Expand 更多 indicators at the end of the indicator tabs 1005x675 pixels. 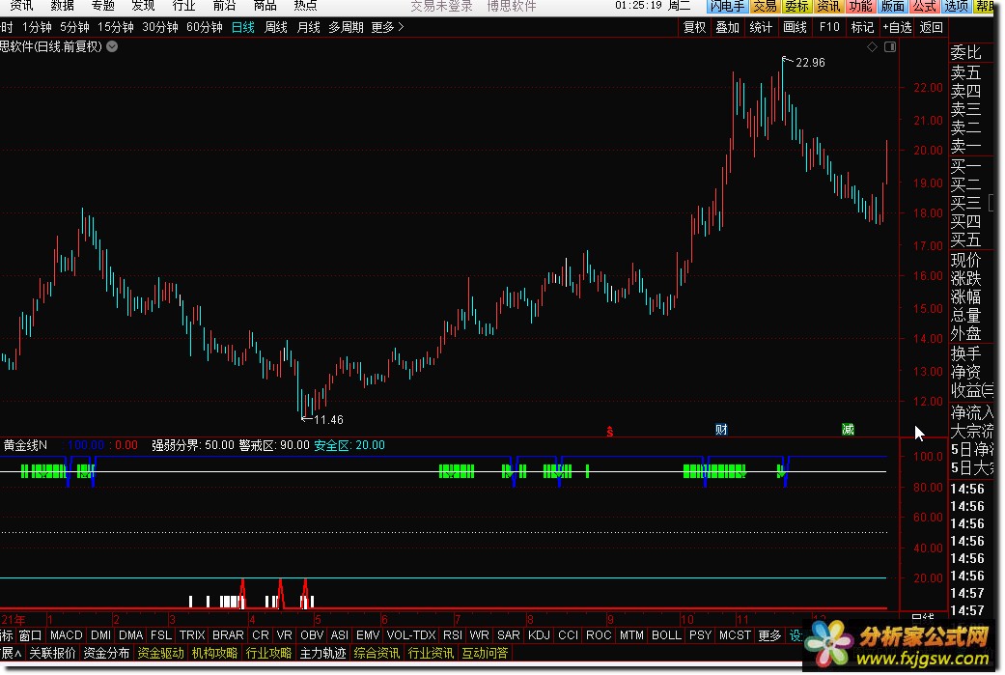tap(769, 635)
